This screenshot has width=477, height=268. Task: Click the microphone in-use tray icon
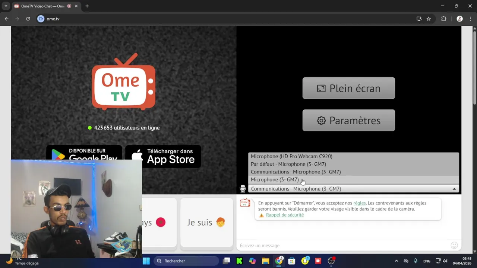coord(416,261)
